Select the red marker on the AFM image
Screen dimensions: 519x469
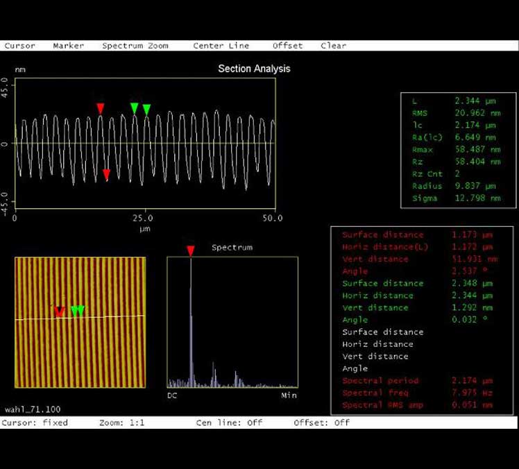(60, 312)
